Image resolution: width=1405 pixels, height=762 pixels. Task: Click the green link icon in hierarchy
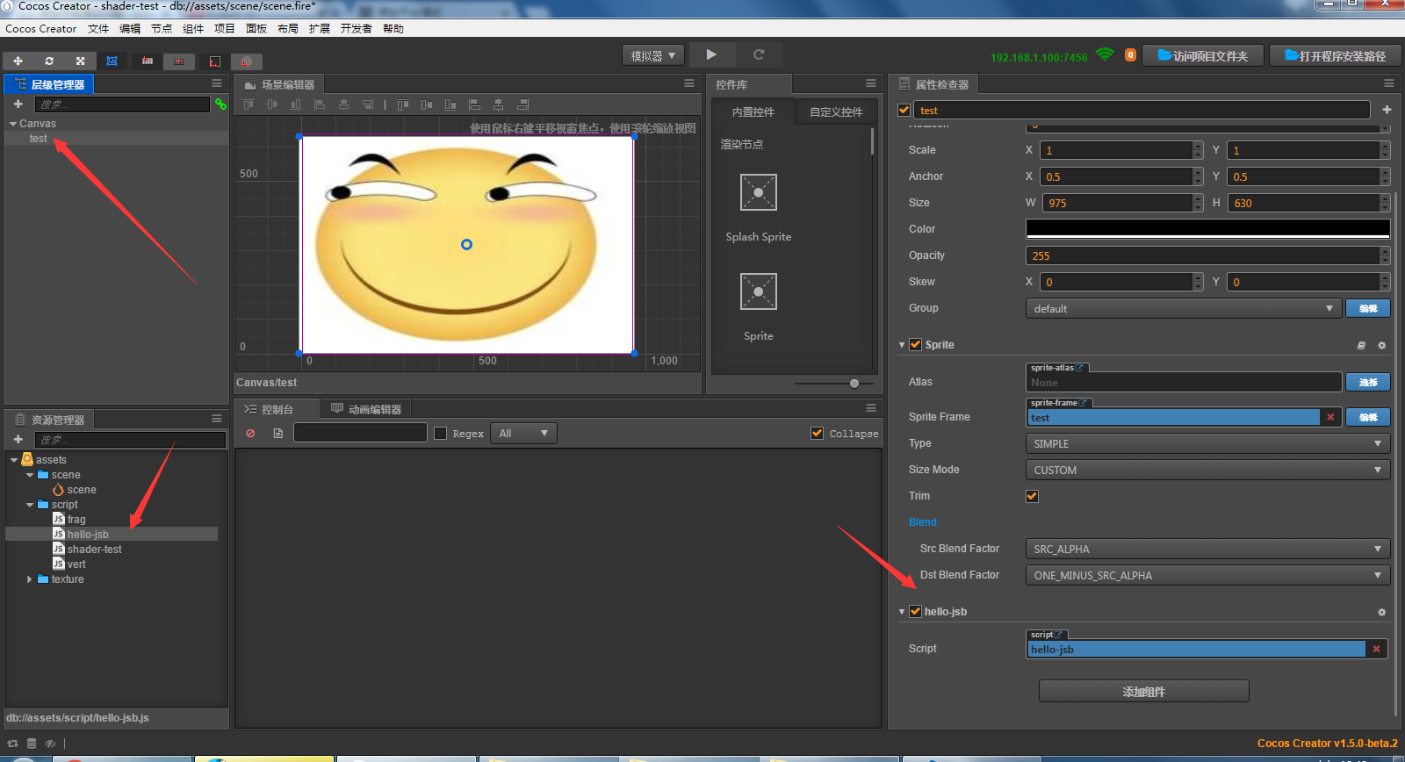[x=220, y=104]
